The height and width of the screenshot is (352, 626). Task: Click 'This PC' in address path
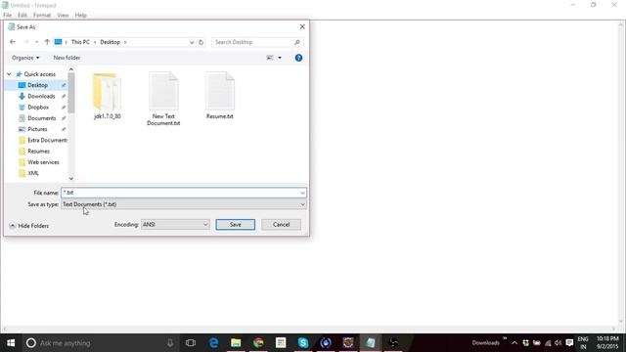point(80,42)
